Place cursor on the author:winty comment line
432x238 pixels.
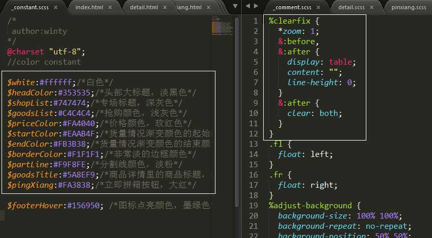pos(40,31)
